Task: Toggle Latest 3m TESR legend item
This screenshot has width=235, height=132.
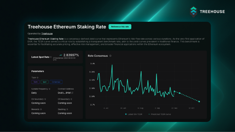Action: (x=134, y=114)
